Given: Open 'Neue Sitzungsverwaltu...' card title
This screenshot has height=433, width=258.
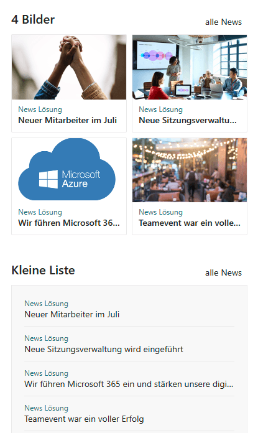Looking at the screenshot, I should 188,121.
